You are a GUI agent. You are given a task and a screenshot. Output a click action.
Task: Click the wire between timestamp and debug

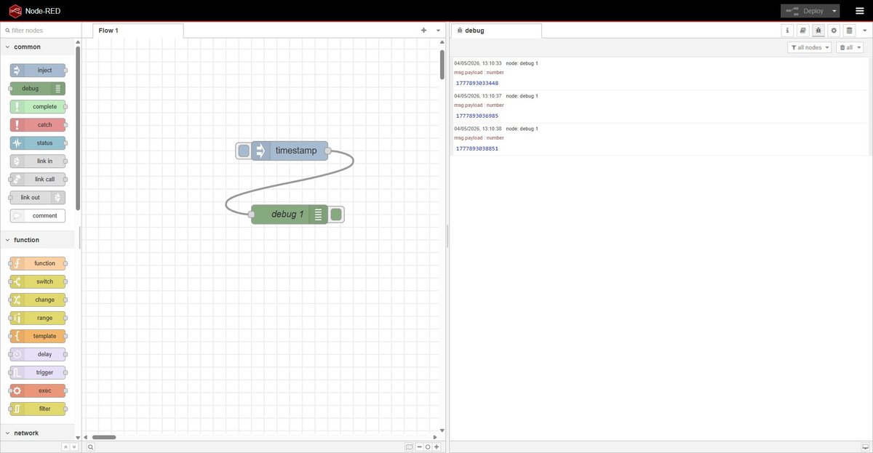(x=290, y=183)
